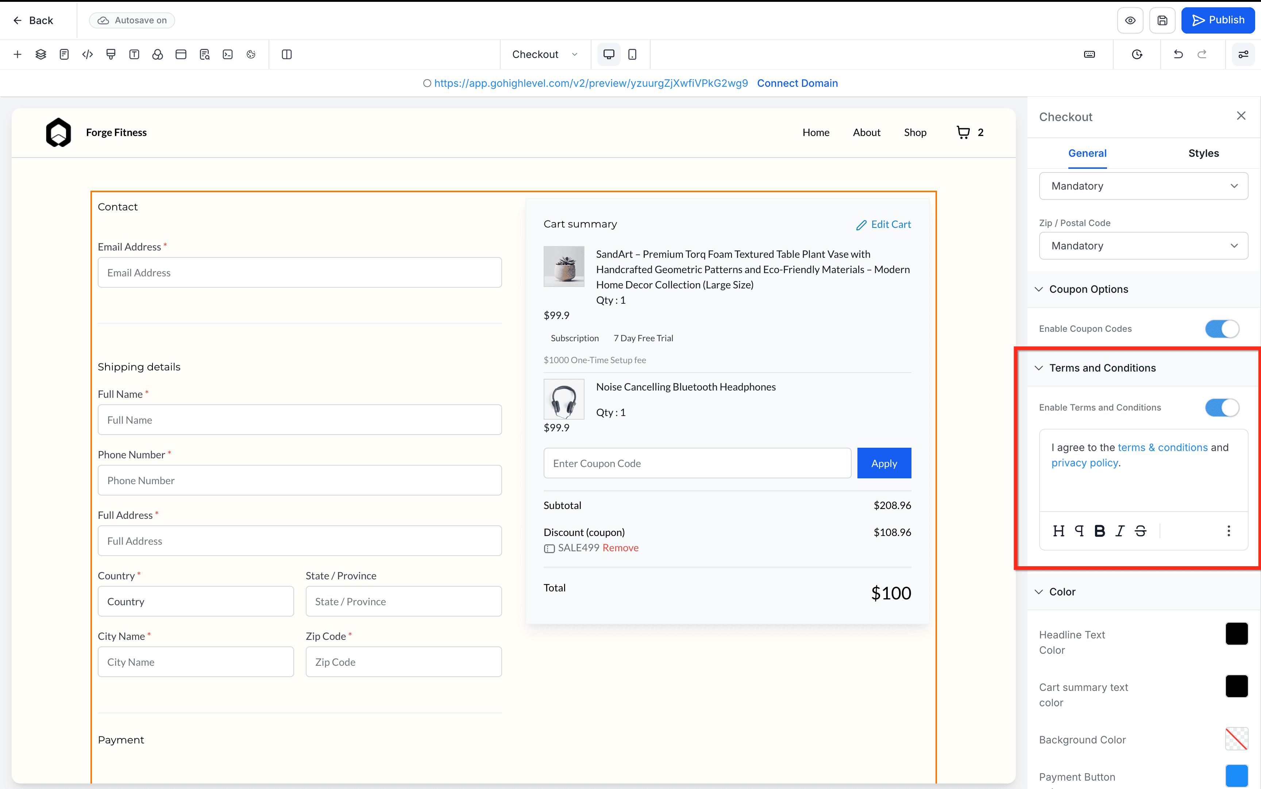Preview page with the eye icon
The image size is (1261, 789).
coord(1130,20)
